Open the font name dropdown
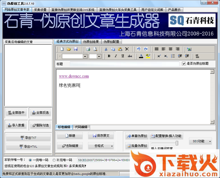Viewport: 220px width, 178px height. click(85, 56)
